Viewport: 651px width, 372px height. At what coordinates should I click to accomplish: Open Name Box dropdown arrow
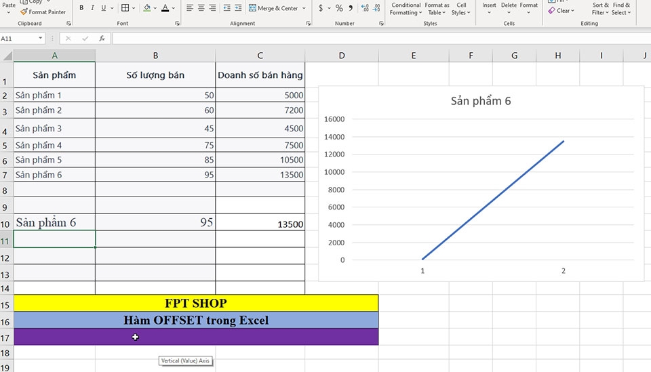pyautogui.click(x=40, y=38)
